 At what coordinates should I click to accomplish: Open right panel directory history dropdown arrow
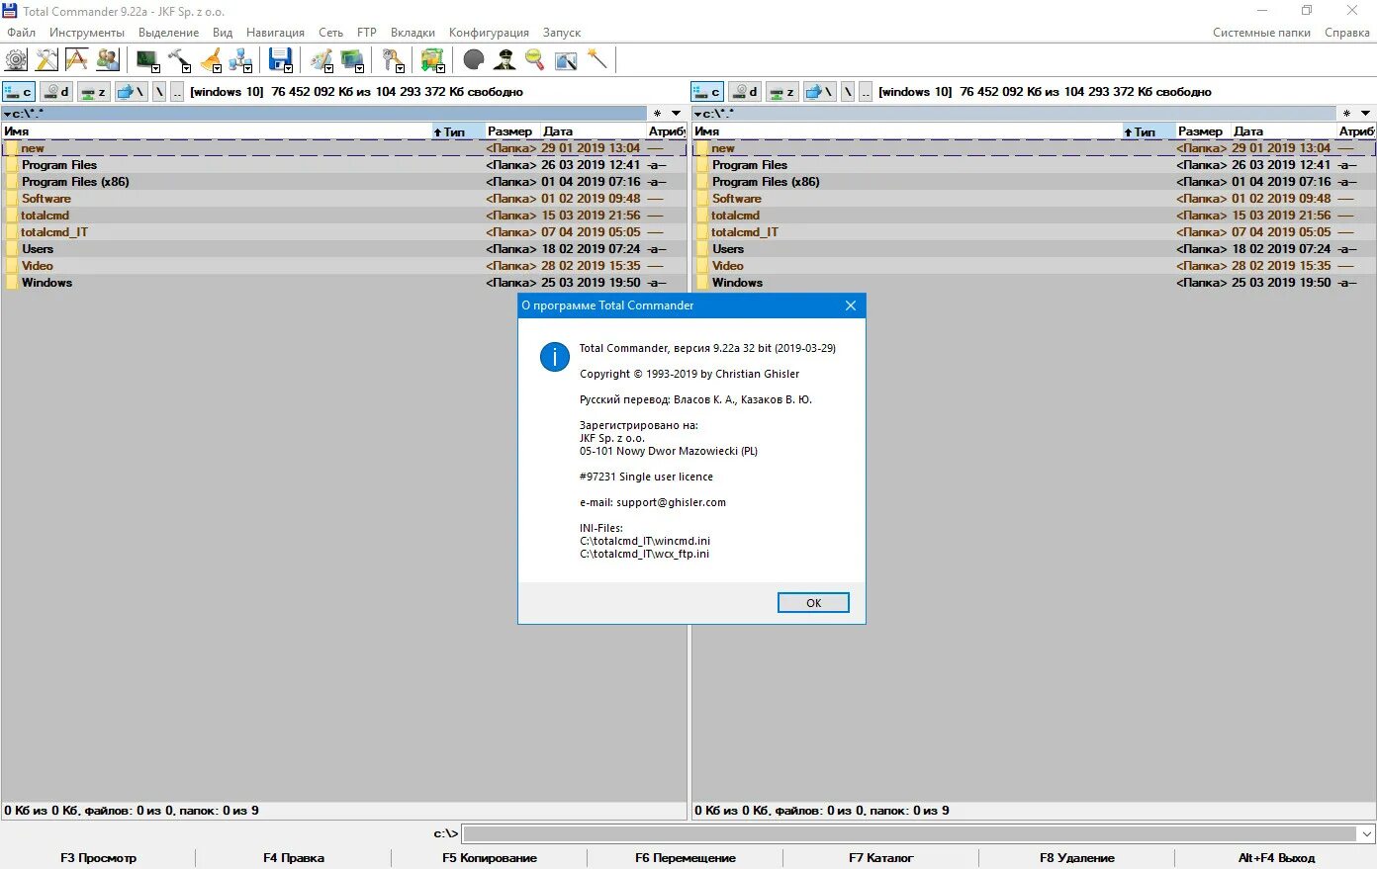[1365, 114]
